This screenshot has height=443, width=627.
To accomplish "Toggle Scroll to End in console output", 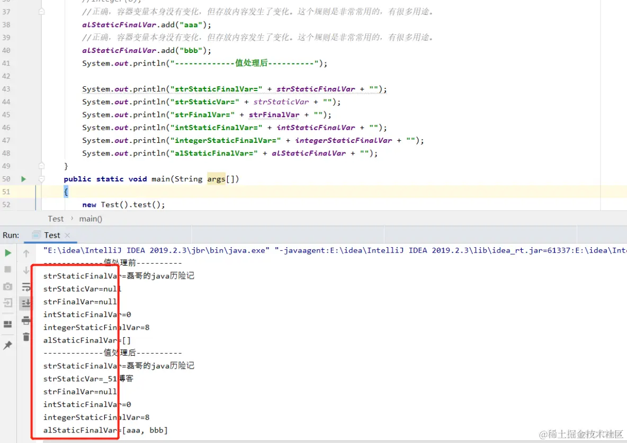I will coord(26,303).
